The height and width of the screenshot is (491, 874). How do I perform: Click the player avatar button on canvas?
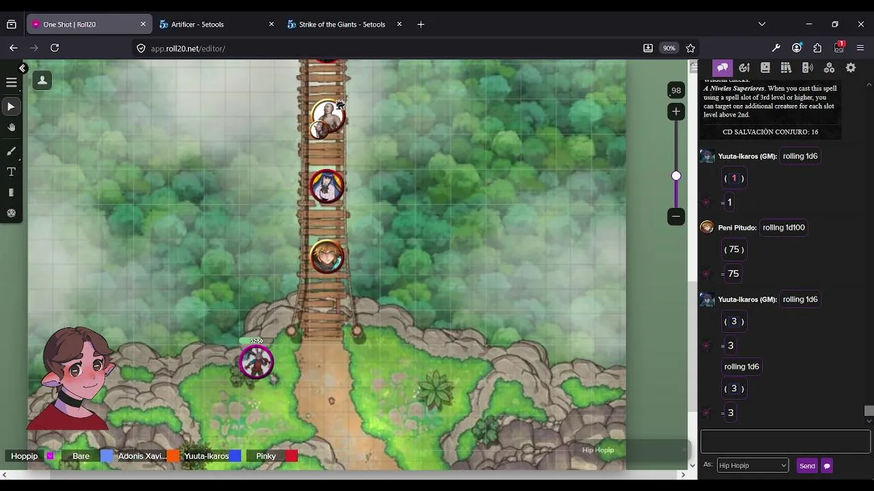[42, 80]
